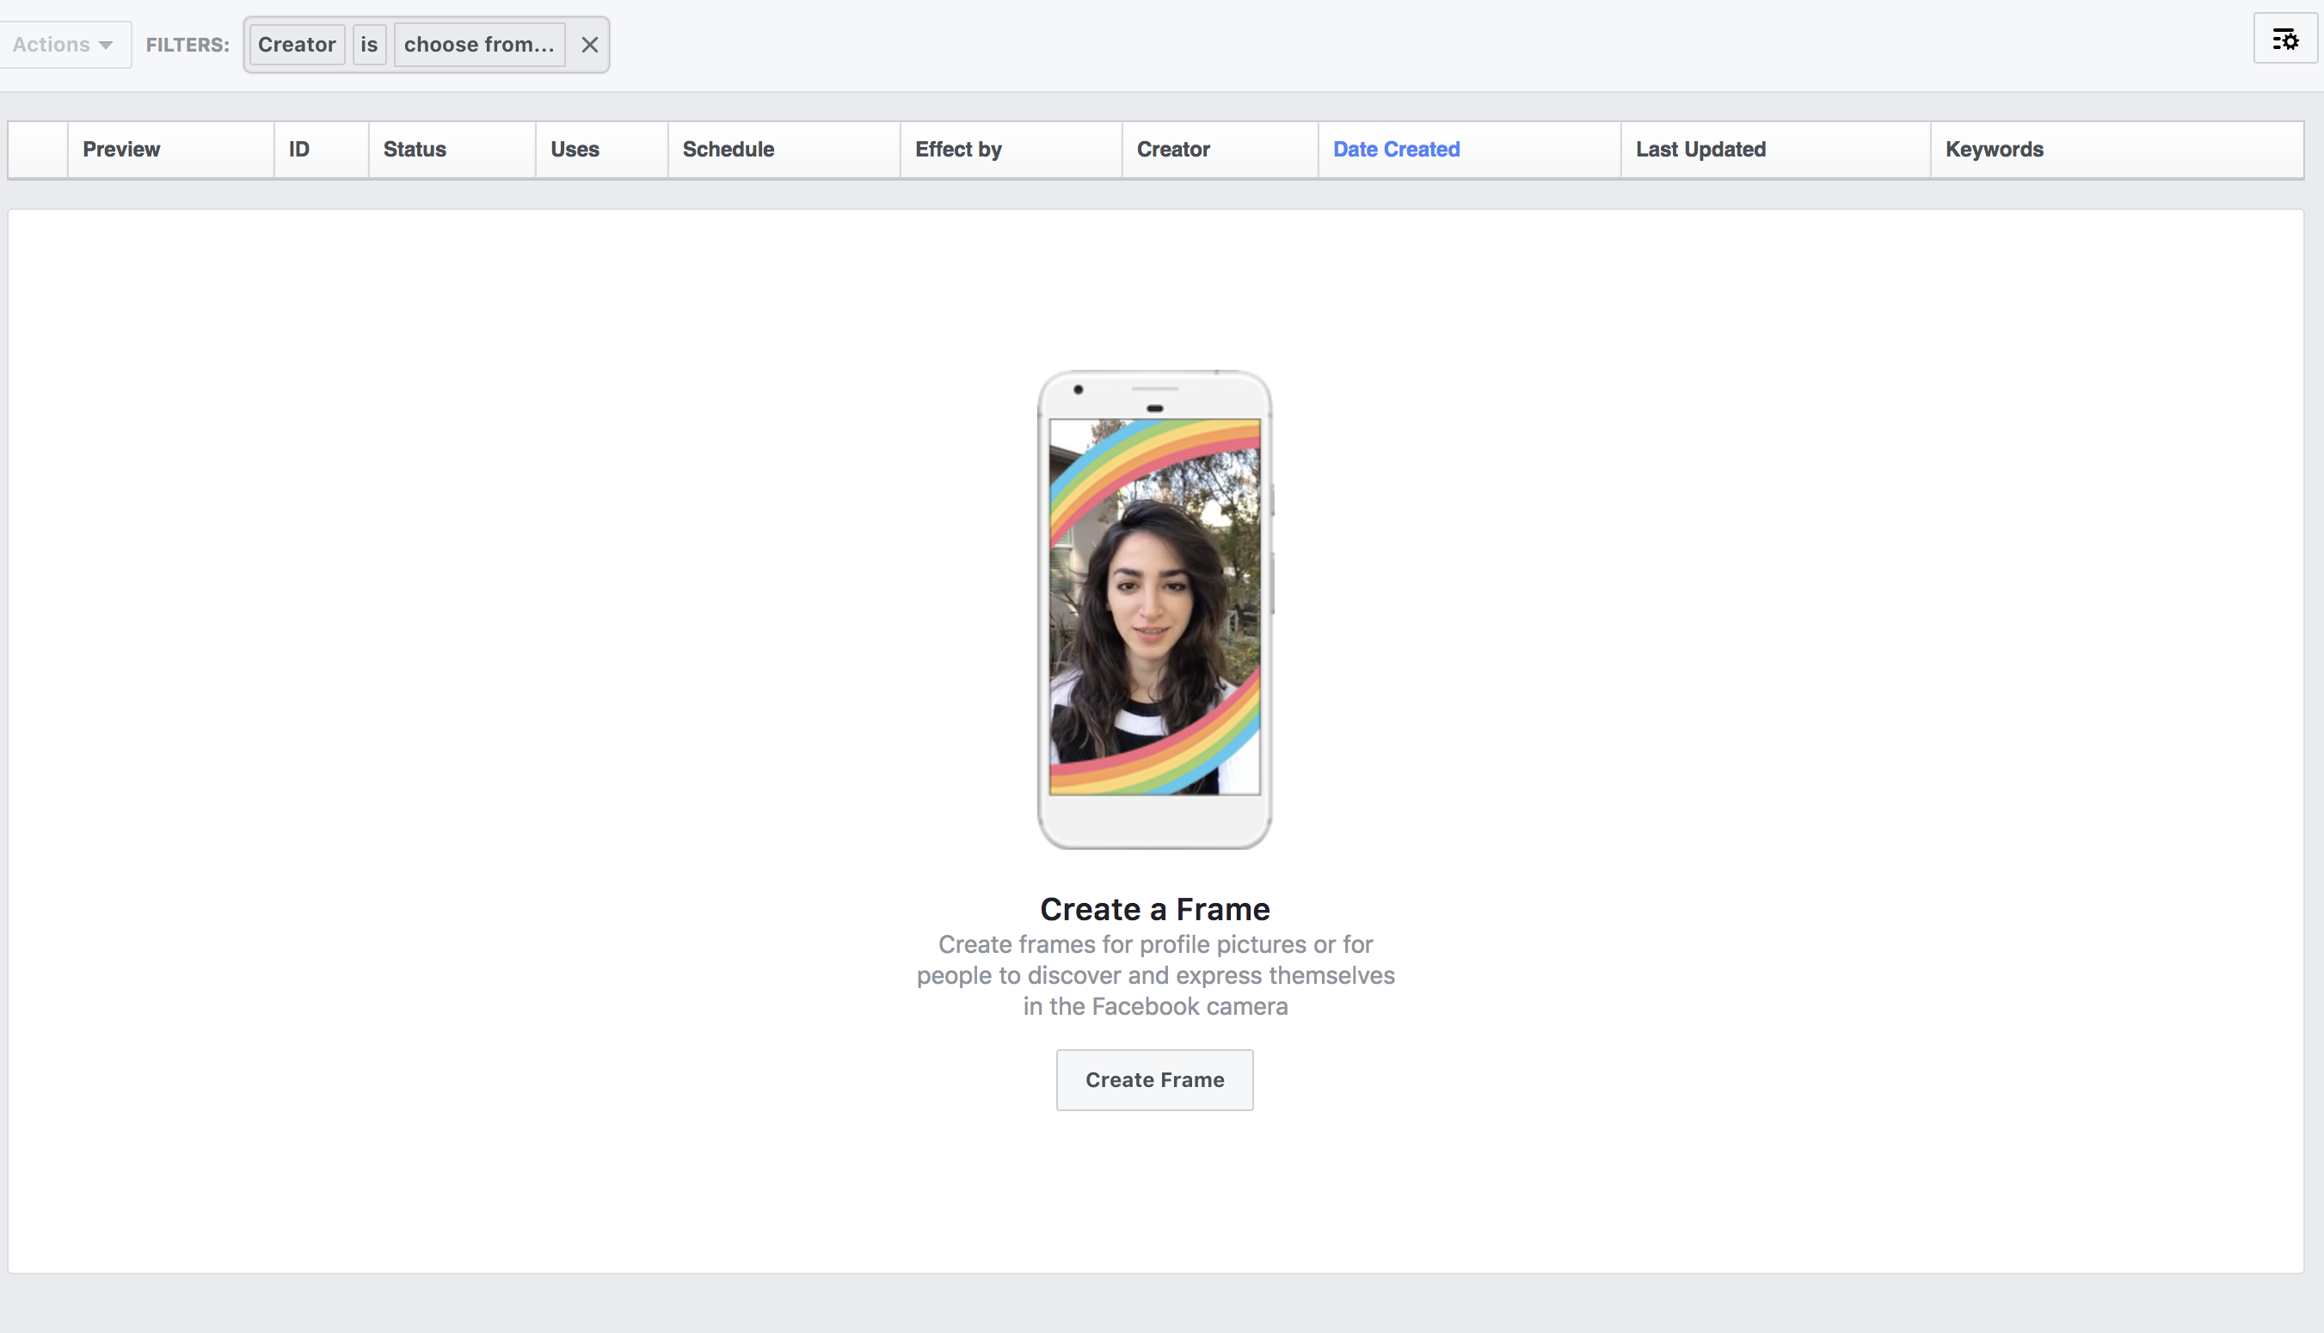Screen dimensions: 2324x1333
Task: Click the Create Frame button
Action: [1154, 1079]
